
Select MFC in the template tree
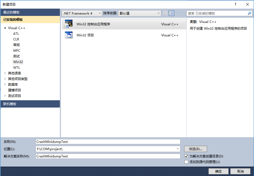pyautogui.click(x=17, y=50)
